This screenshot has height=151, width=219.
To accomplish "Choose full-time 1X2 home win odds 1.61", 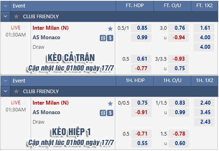I will pyautogui.click(x=204, y=28).
